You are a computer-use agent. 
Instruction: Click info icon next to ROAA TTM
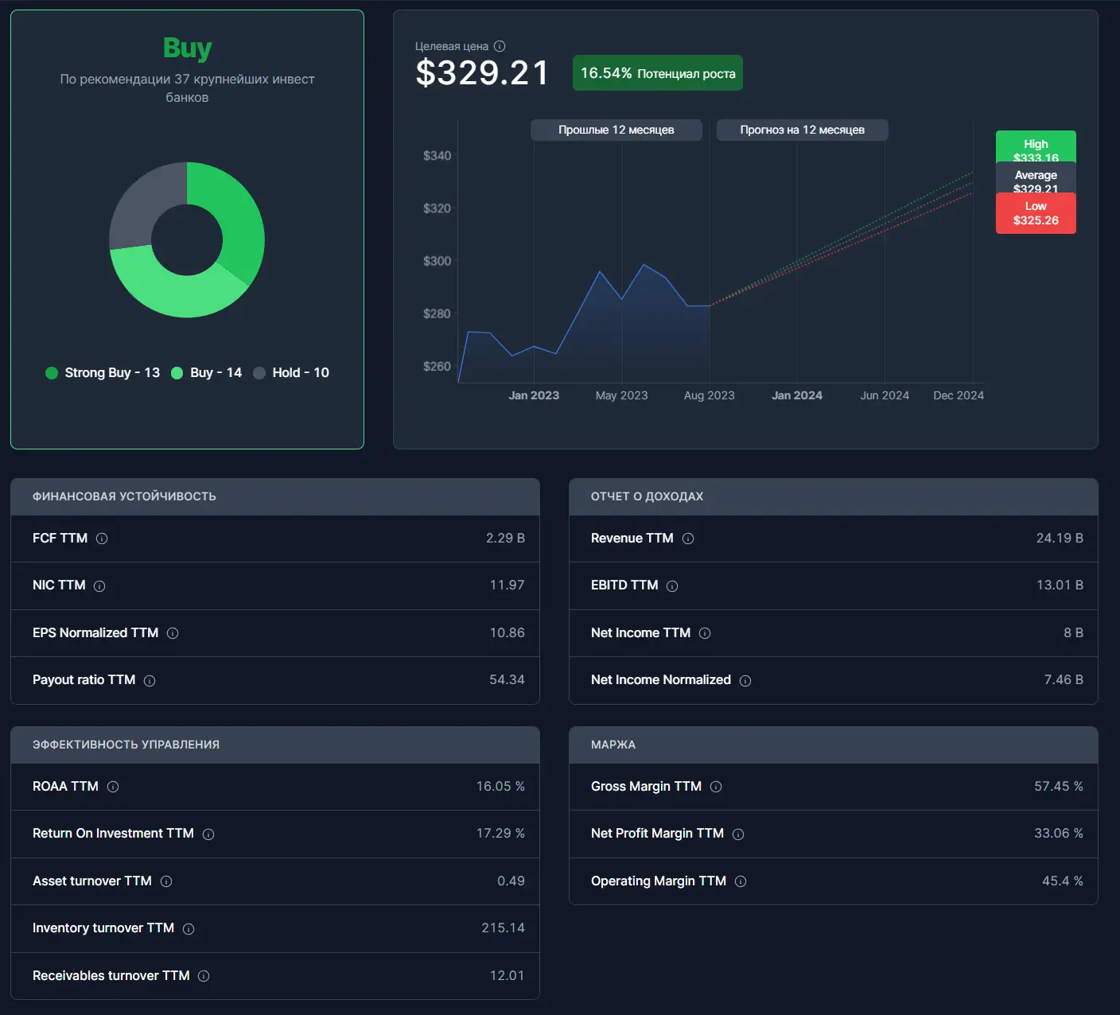pyautogui.click(x=113, y=787)
